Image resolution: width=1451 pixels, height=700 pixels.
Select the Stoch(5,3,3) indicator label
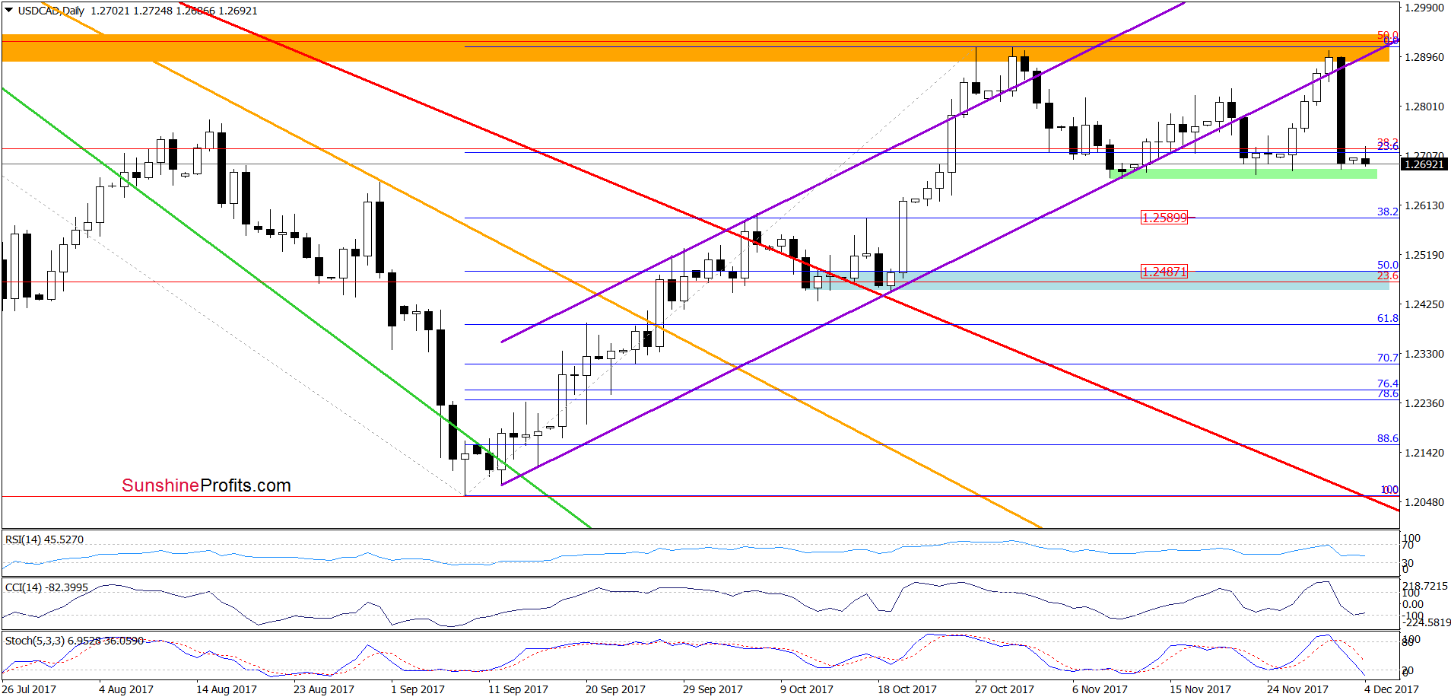pyautogui.click(x=75, y=641)
